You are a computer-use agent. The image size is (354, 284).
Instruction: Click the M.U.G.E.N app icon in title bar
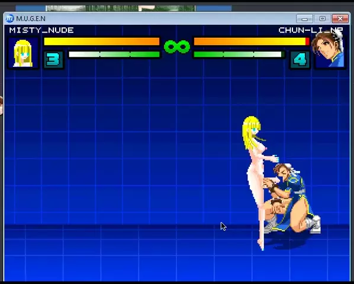point(9,18)
